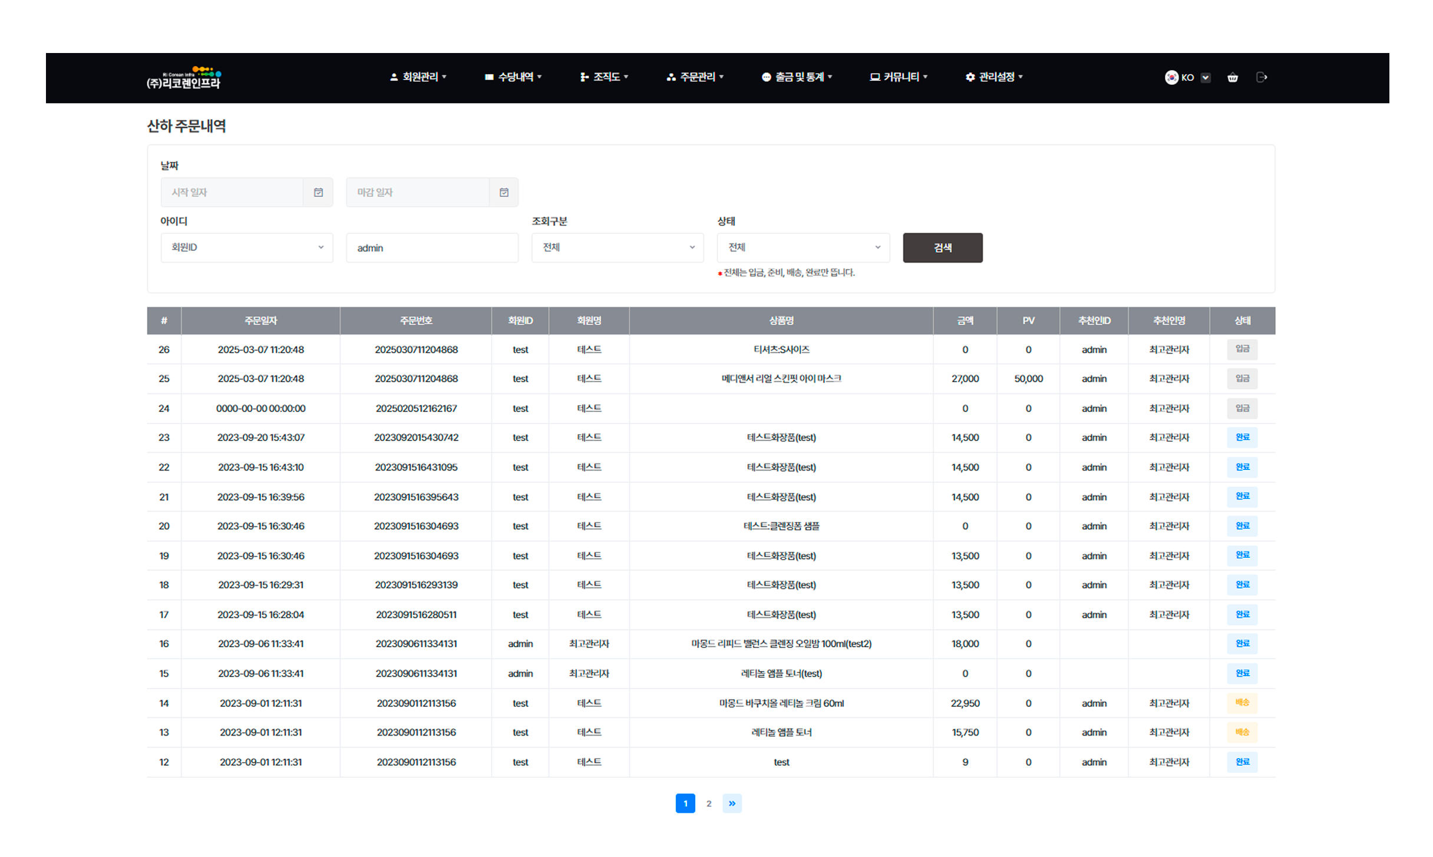Click order number 2023092015430742

coord(416,438)
